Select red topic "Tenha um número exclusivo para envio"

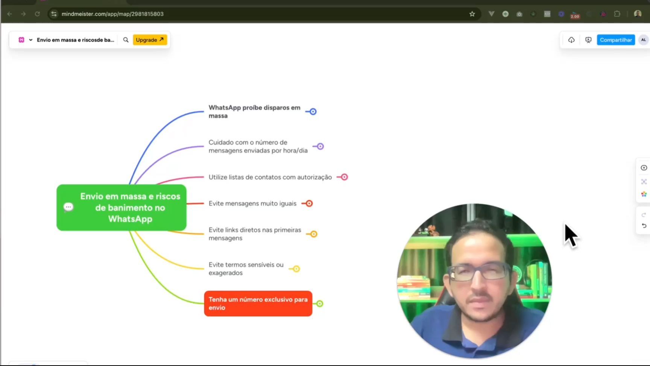pos(258,304)
